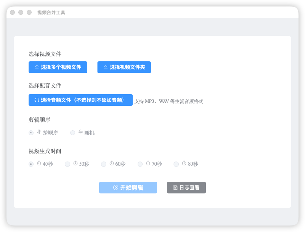Click headphone icon on audio select button
Screen dimensions: 305x232
click(x=37, y=100)
